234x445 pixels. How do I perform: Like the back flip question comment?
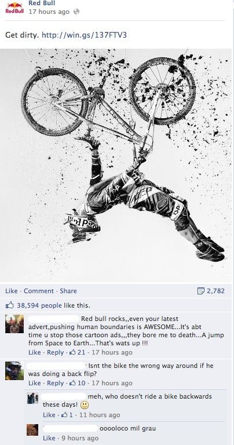tap(35, 383)
